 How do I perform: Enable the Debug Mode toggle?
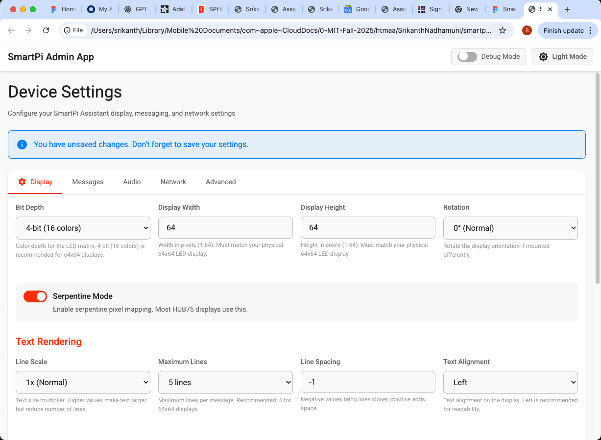(x=467, y=57)
